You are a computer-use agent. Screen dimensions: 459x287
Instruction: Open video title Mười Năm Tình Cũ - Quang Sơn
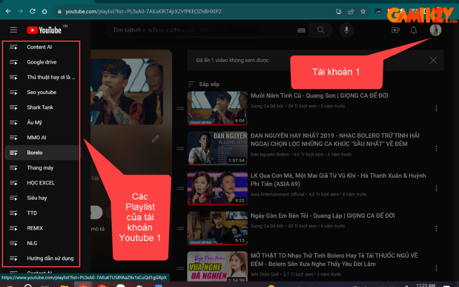point(320,95)
